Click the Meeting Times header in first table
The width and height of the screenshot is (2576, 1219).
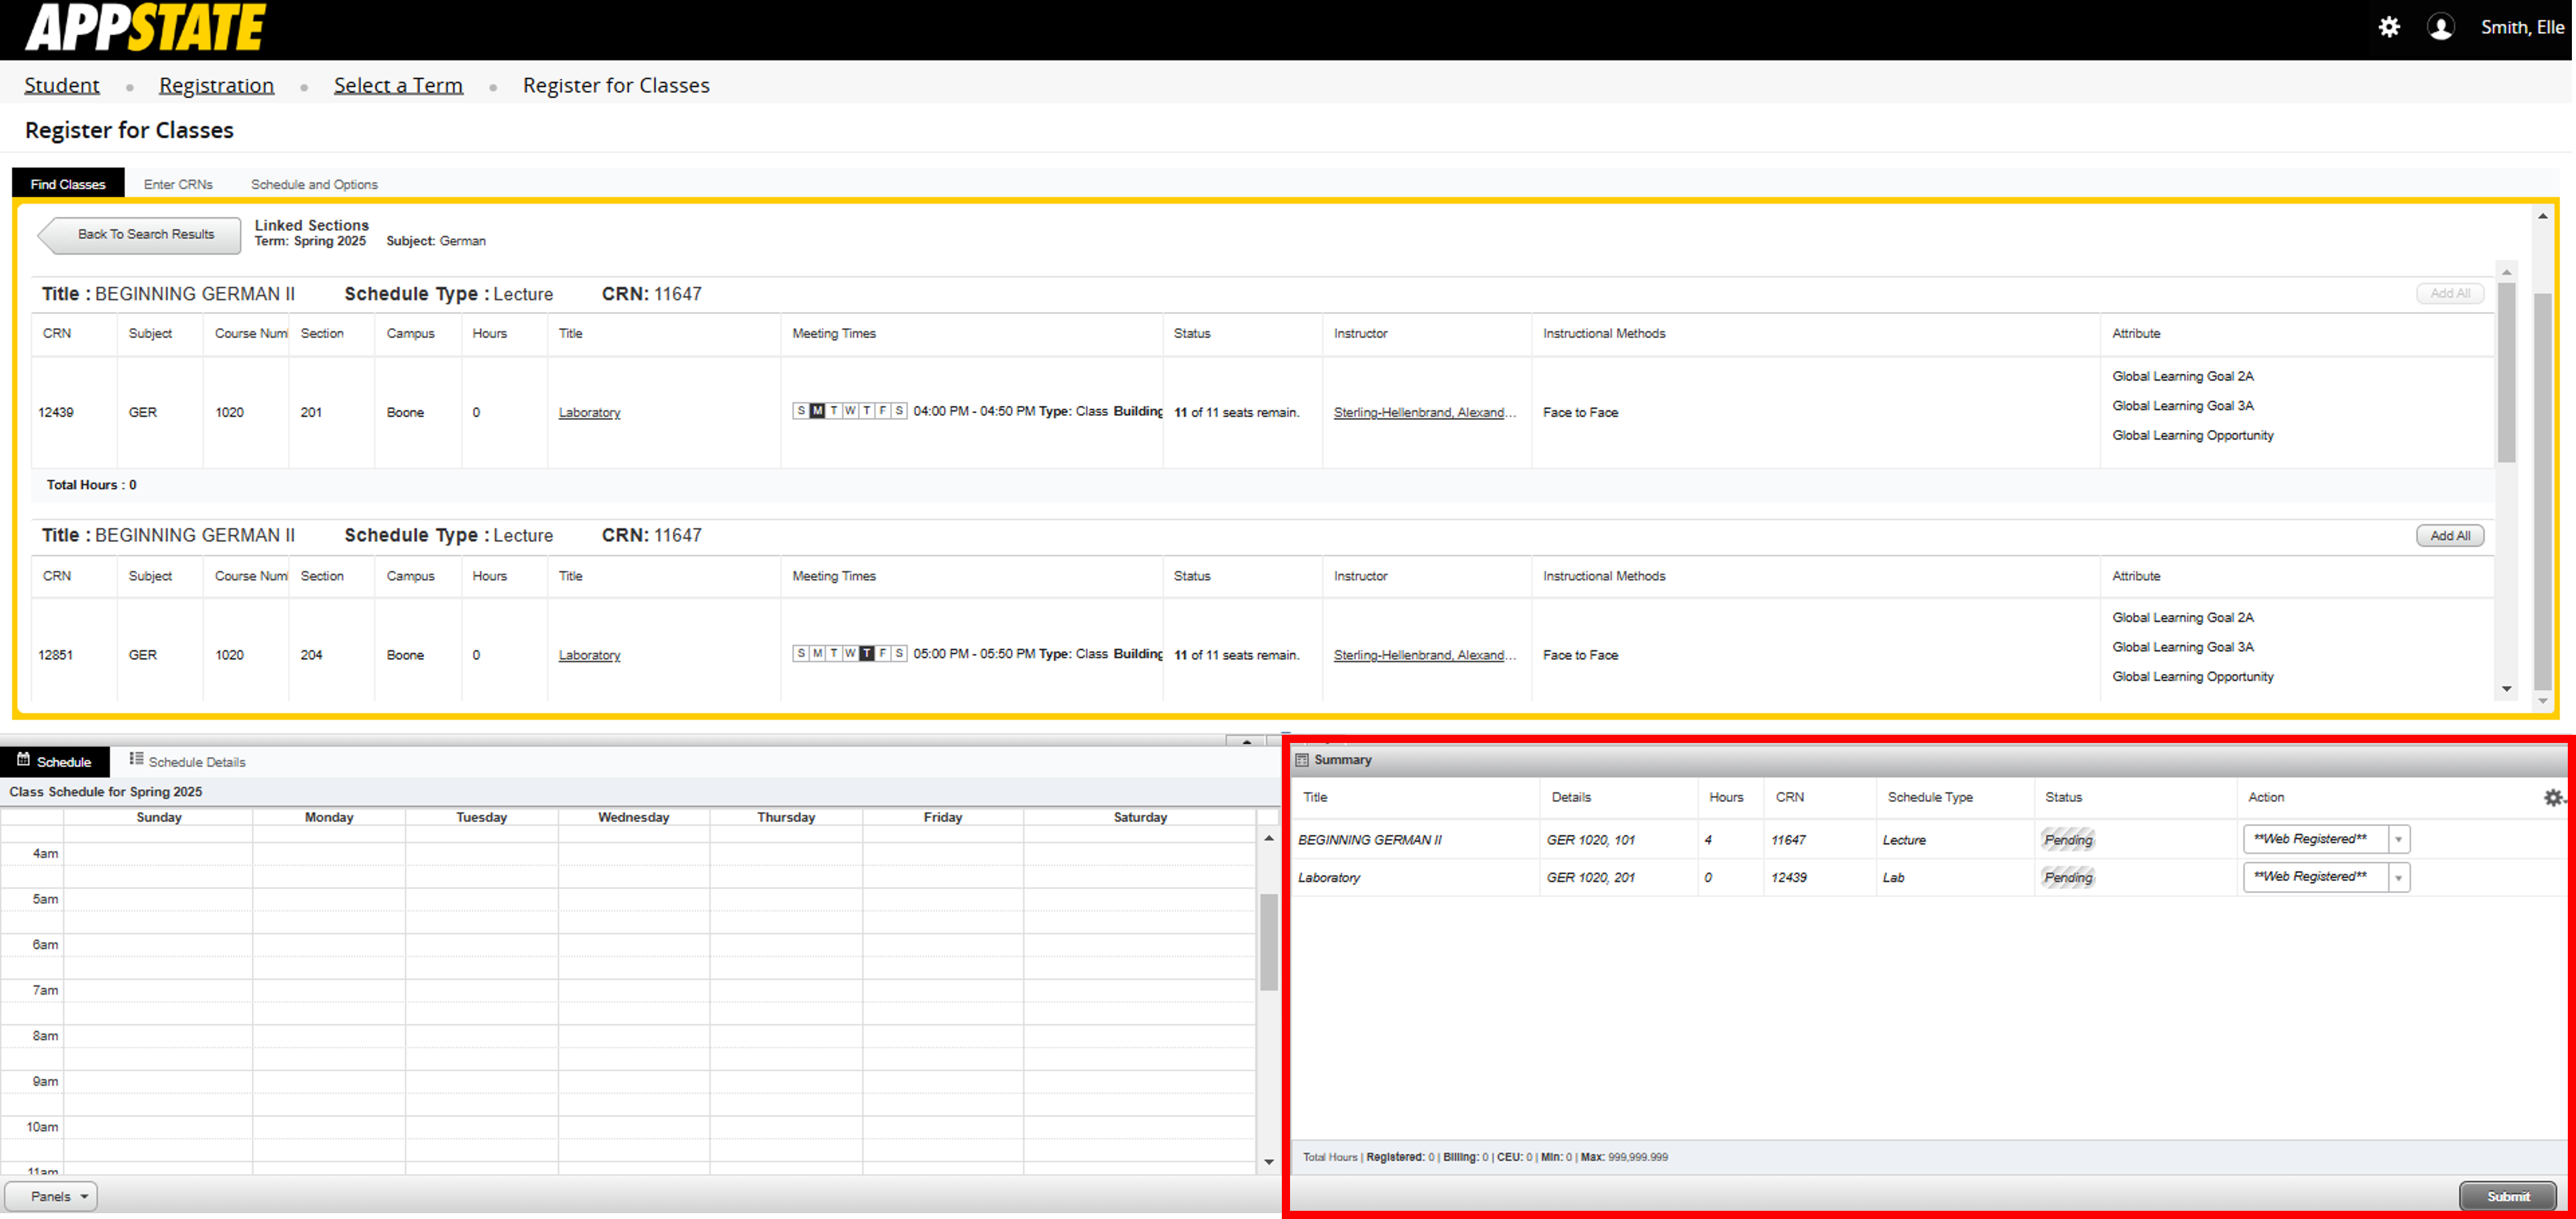coord(834,334)
